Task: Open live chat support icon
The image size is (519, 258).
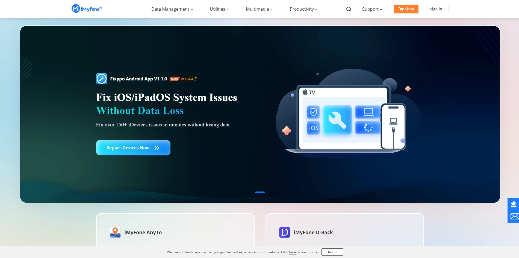Action: 514,204
